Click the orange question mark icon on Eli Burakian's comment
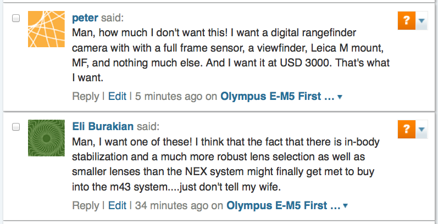The width and height of the screenshot is (438, 224). pos(406,130)
